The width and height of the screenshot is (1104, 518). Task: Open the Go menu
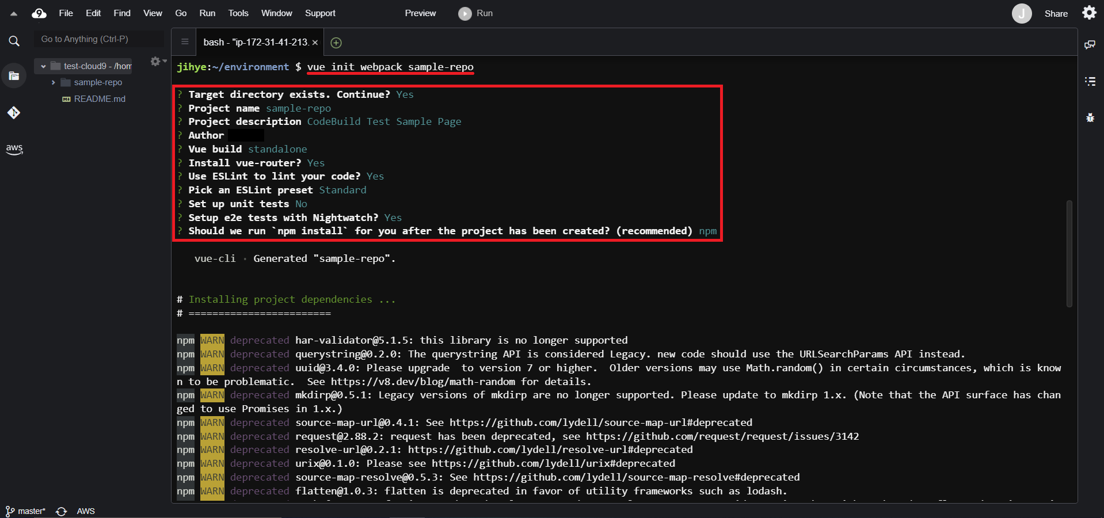pos(181,13)
